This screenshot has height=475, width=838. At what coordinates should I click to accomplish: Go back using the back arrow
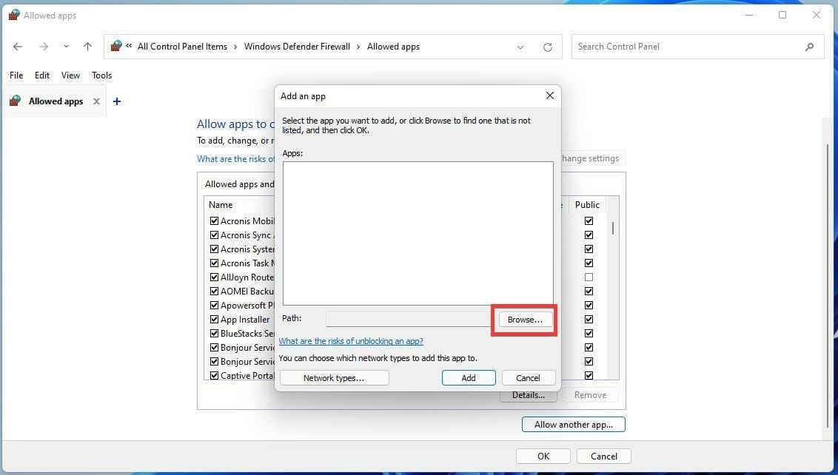[18, 47]
